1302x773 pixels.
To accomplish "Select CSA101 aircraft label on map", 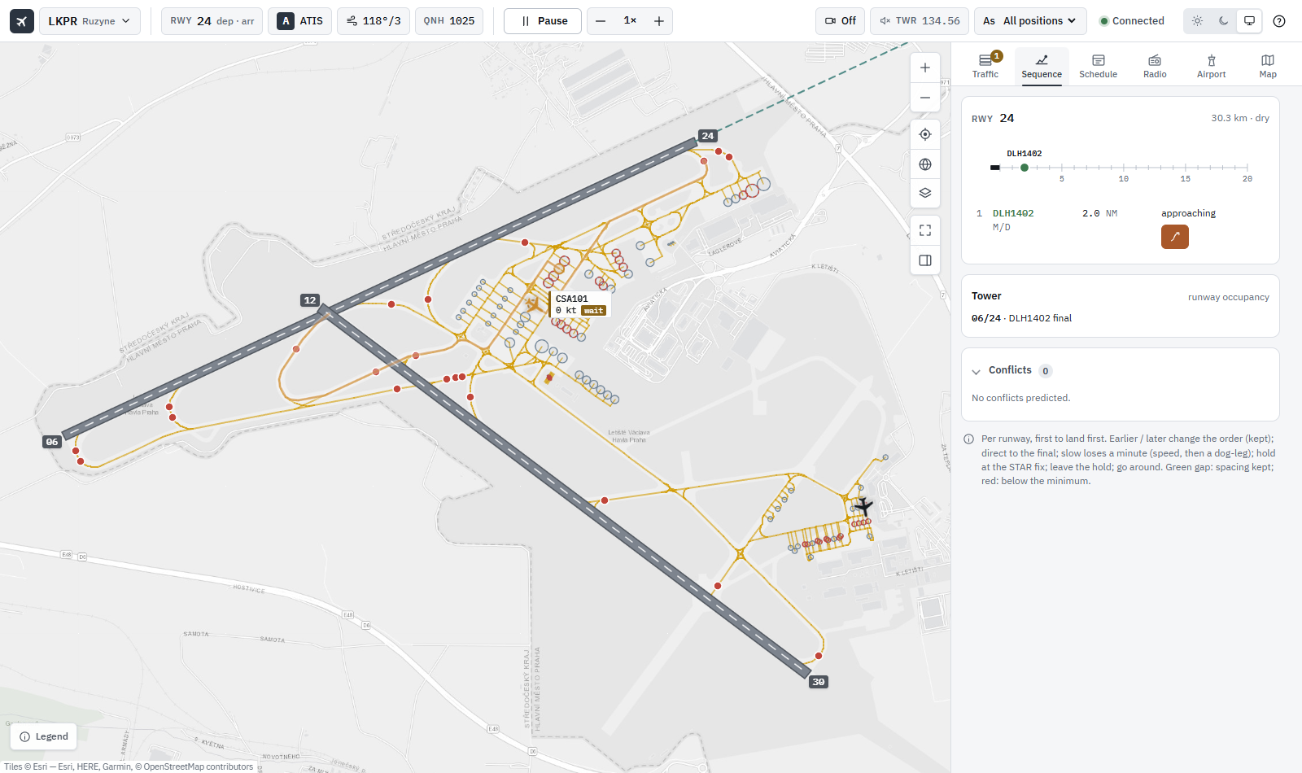I will 580,304.
